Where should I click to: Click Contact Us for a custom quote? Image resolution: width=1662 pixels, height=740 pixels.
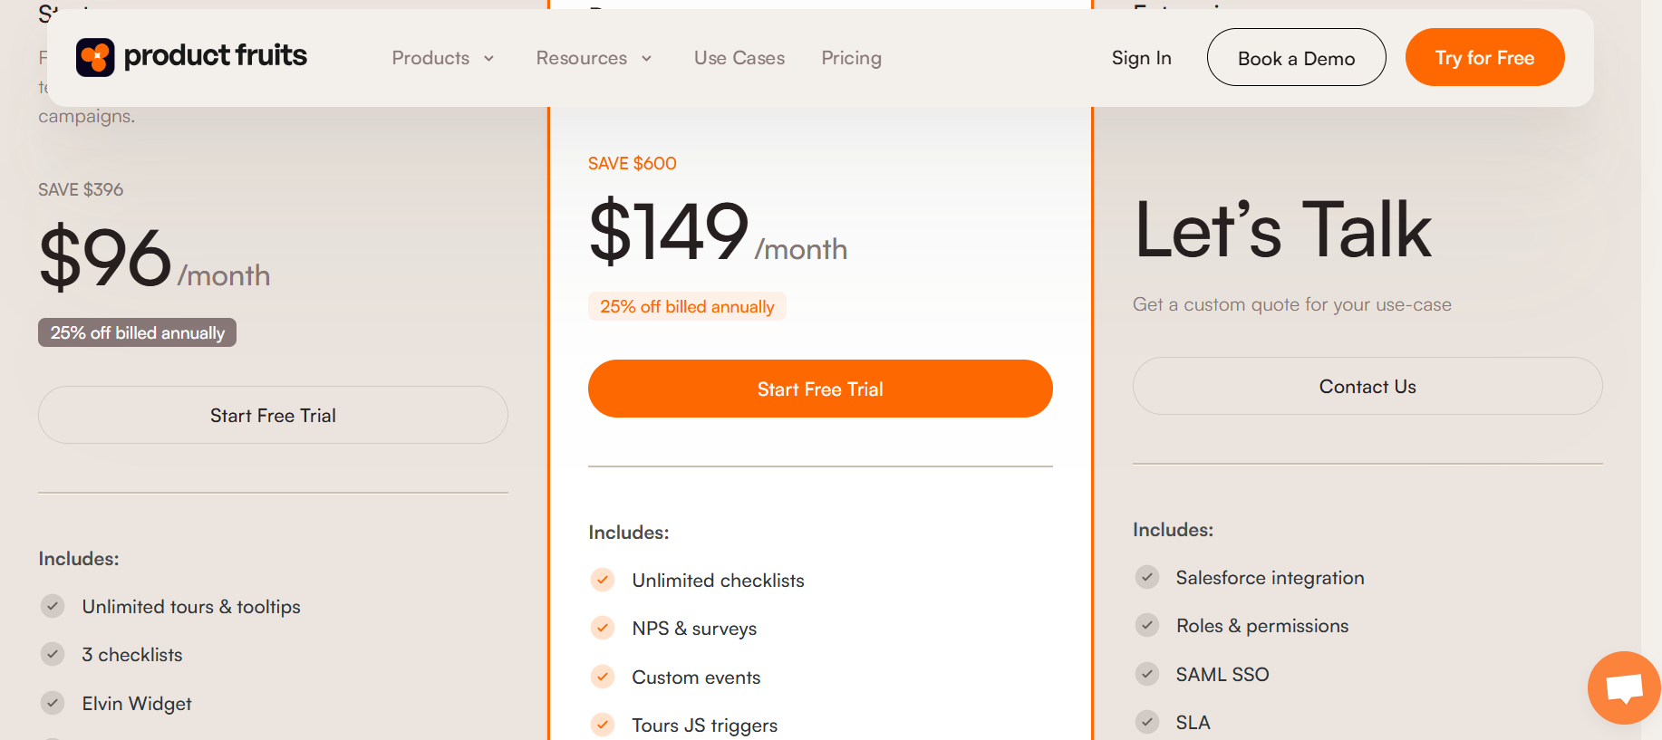[1367, 386]
